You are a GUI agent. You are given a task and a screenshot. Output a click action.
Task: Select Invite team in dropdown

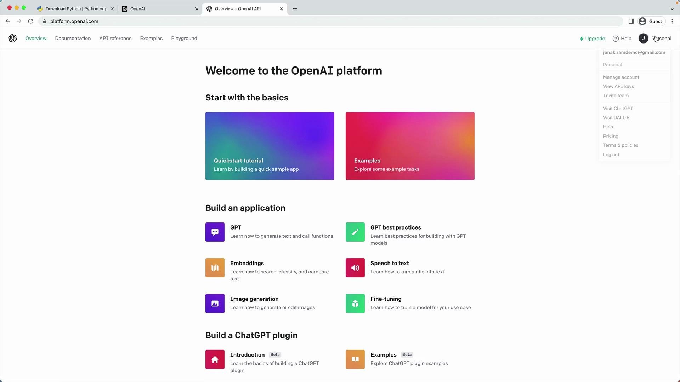tap(616, 95)
